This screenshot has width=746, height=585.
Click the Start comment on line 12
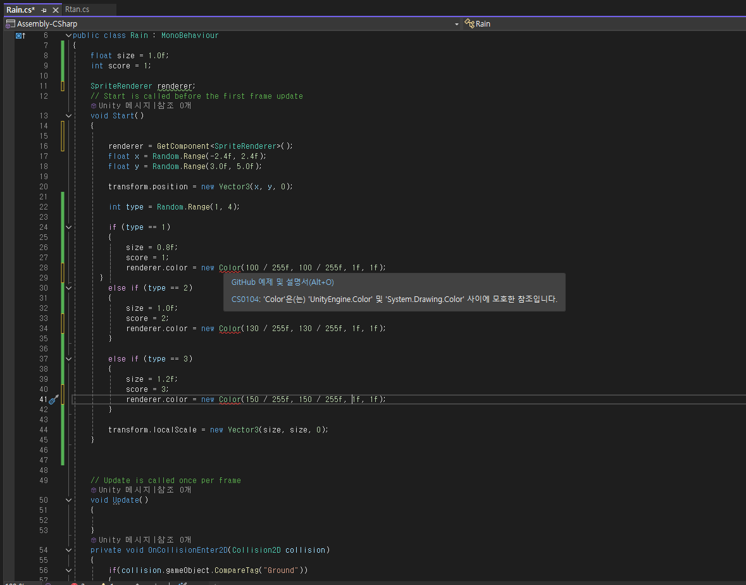coord(197,96)
